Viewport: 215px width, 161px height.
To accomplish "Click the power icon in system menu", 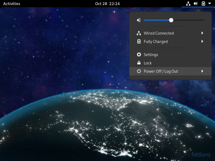I will [139, 71].
